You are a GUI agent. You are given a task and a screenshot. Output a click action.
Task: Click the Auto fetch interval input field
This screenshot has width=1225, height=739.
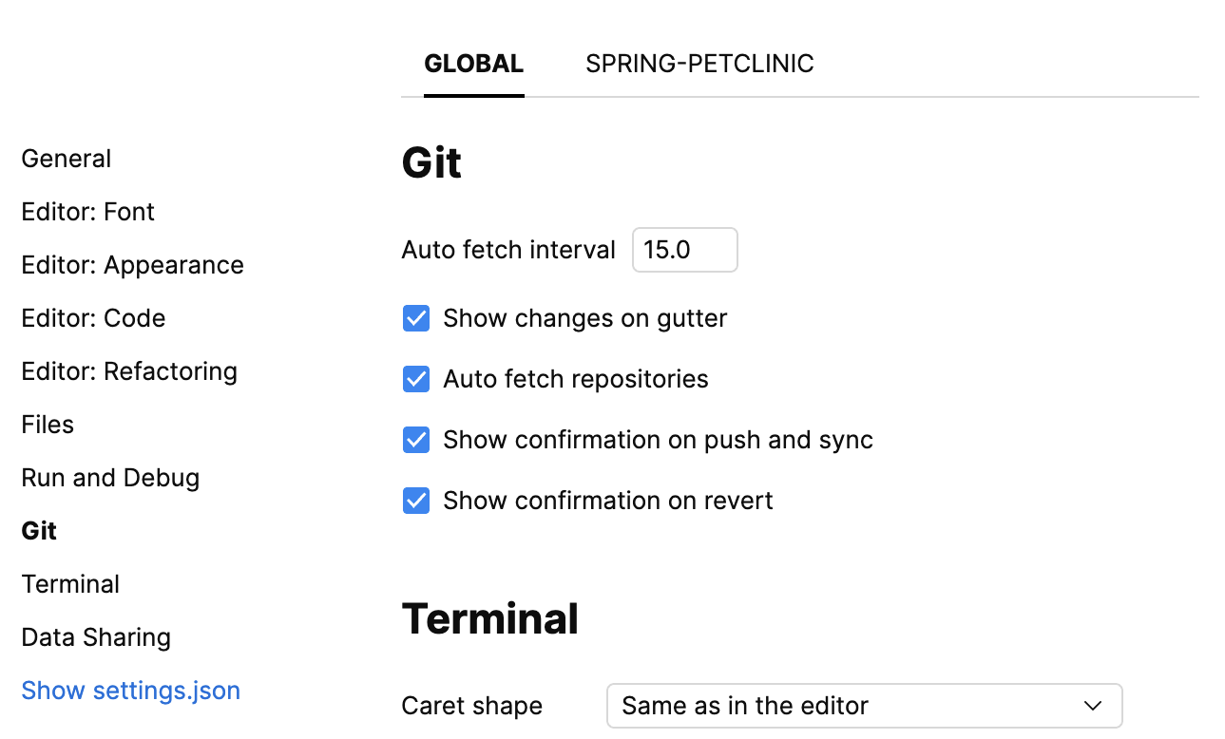(684, 250)
